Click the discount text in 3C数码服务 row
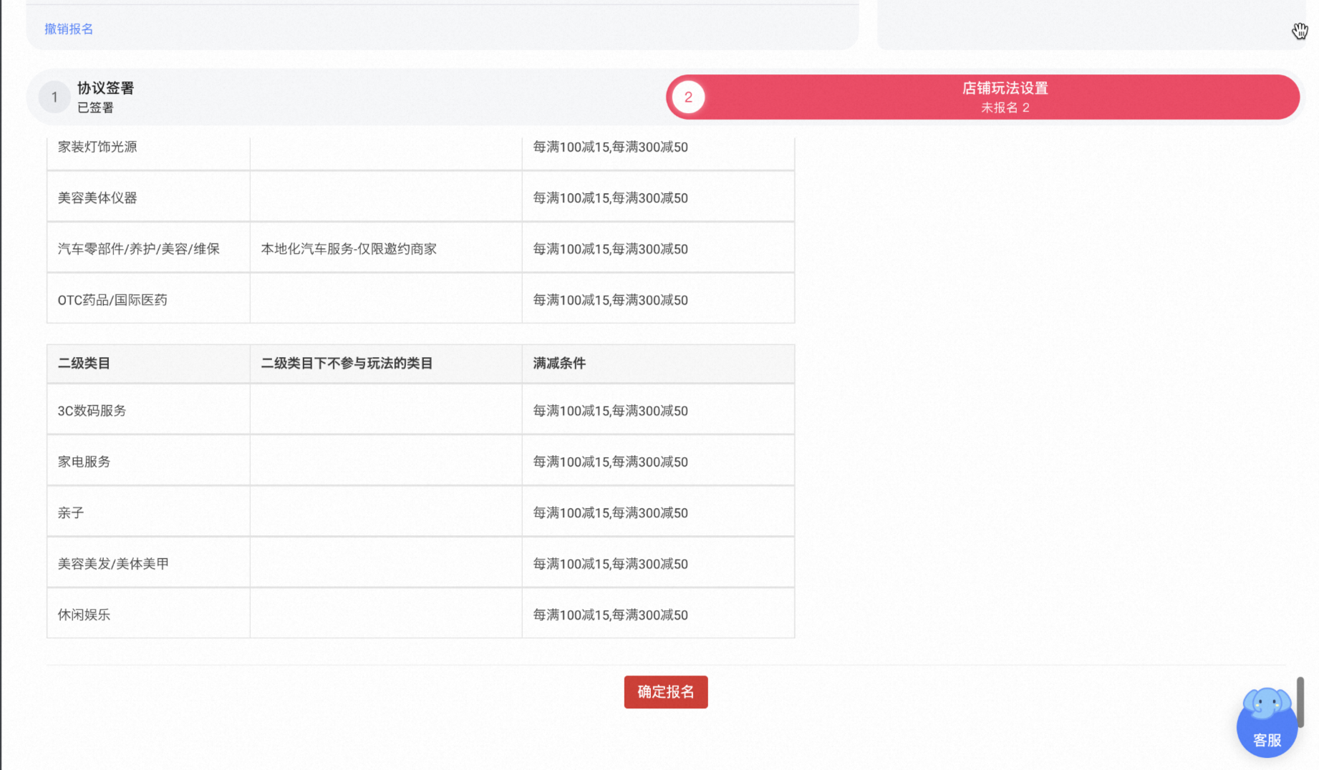This screenshot has height=770, width=1319. pos(610,411)
